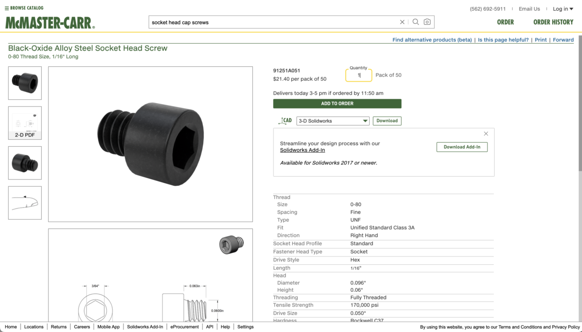Open Mobile App in footer

pos(109,327)
